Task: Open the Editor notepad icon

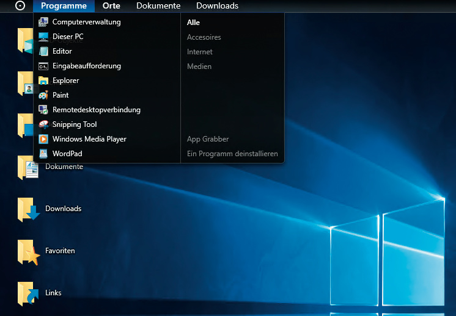Action: click(43, 51)
